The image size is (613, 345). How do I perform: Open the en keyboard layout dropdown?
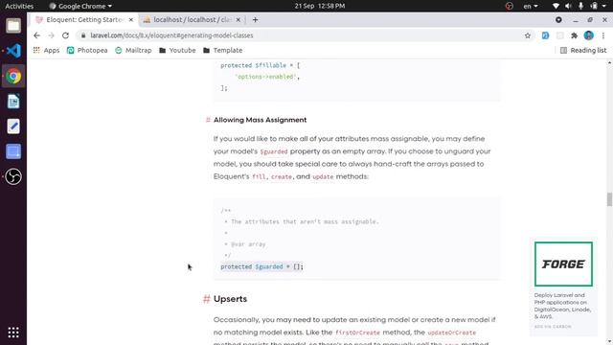click(531, 6)
